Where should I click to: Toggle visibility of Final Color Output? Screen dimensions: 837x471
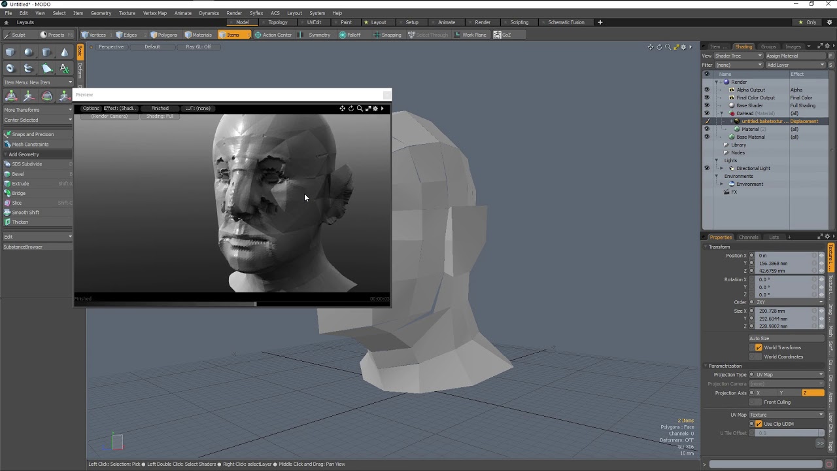pyautogui.click(x=706, y=97)
